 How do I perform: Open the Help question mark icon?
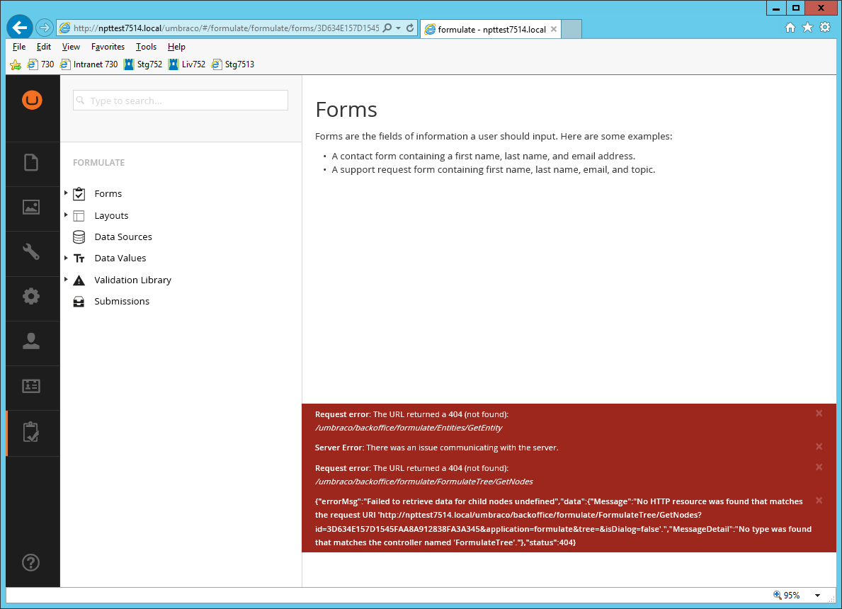click(30, 562)
